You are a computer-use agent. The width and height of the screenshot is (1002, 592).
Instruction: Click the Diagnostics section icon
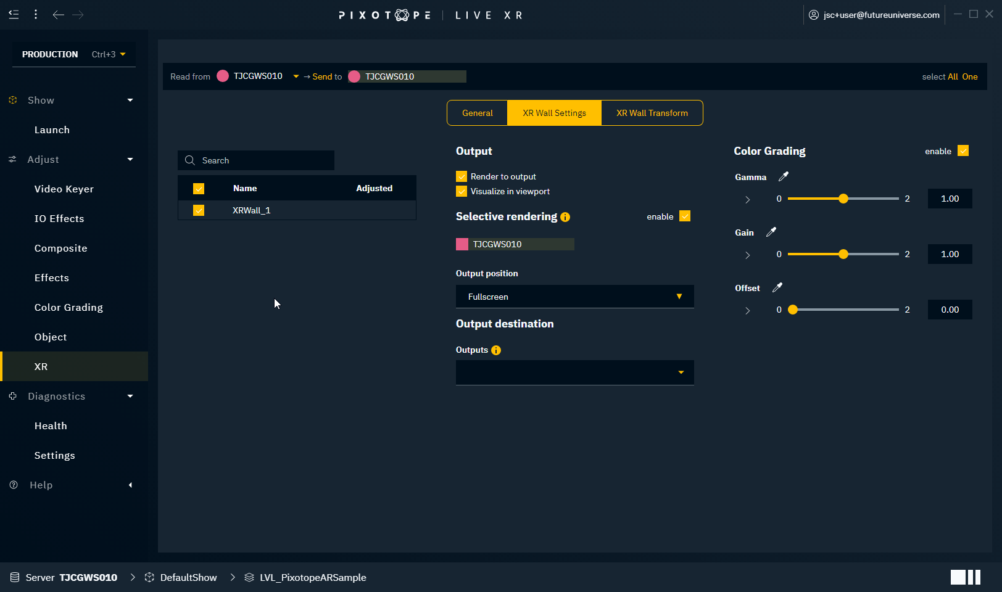13,396
